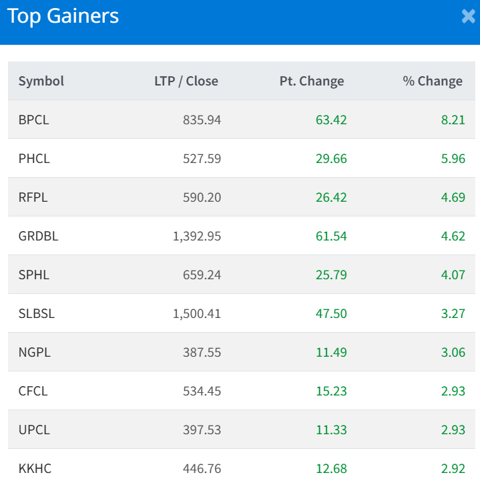Image resolution: width=480 pixels, height=481 pixels.
Task: Sort by % Change column header
Action: coord(433,81)
